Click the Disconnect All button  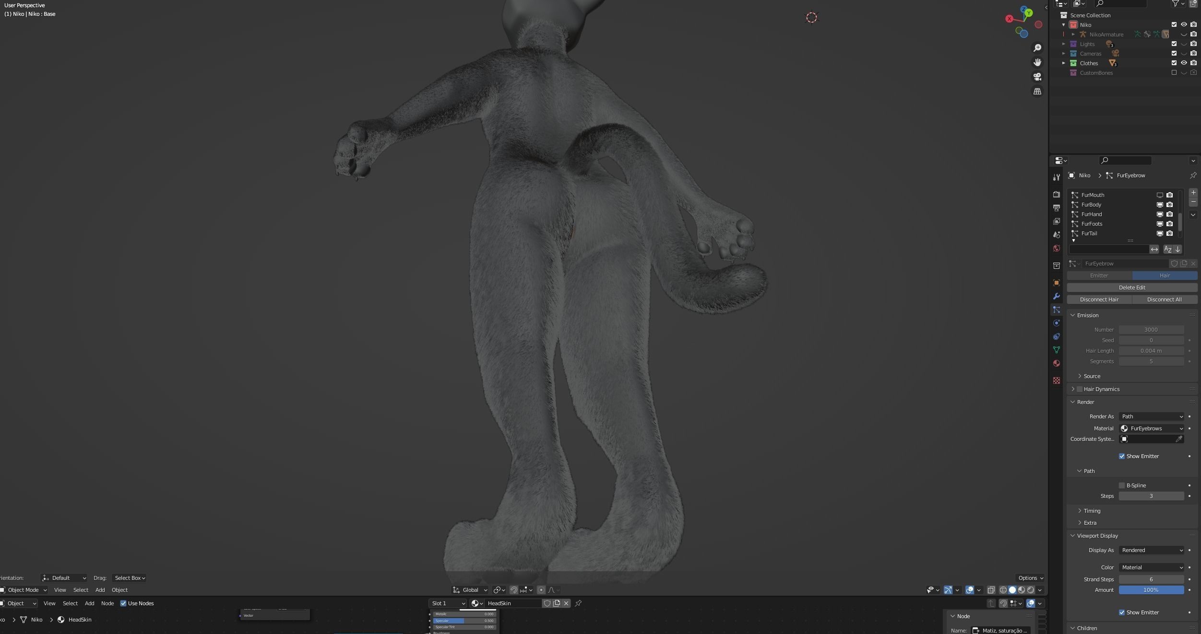pos(1165,300)
